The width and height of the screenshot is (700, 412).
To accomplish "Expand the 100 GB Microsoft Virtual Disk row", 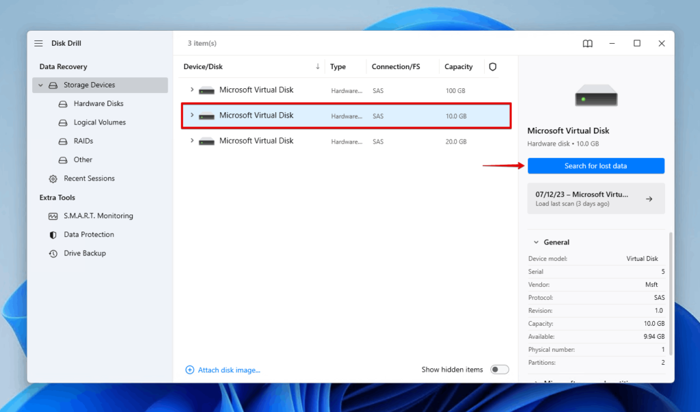I will click(x=192, y=90).
